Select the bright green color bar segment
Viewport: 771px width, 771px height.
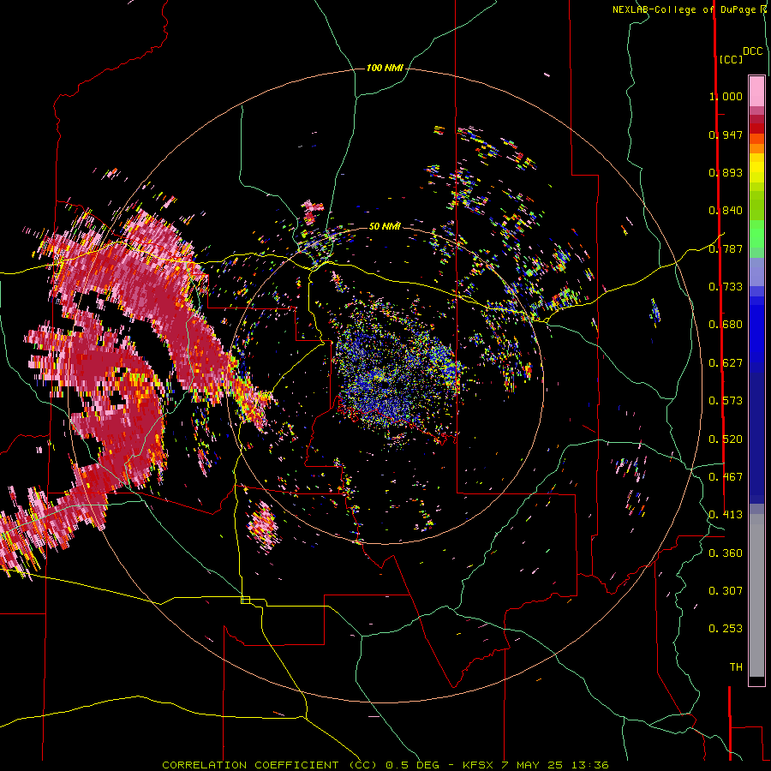pyautogui.click(x=756, y=234)
